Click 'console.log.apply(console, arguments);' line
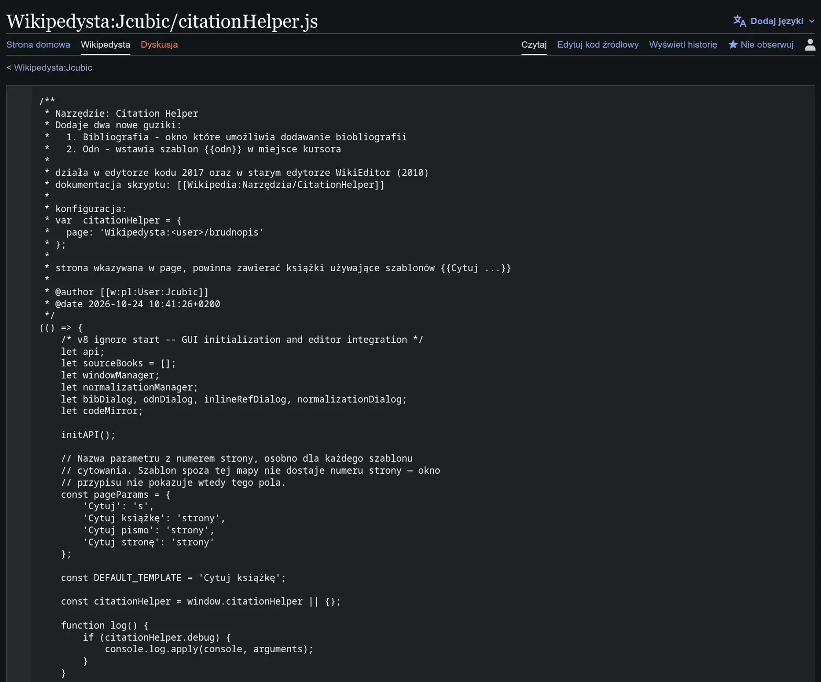Viewport: 821px width, 682px height. [209, 649]
